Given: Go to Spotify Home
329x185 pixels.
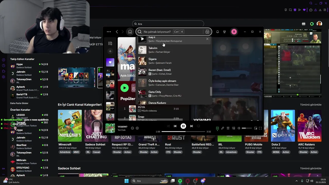Looking at the screenshot, I should (x=130, y=32).
